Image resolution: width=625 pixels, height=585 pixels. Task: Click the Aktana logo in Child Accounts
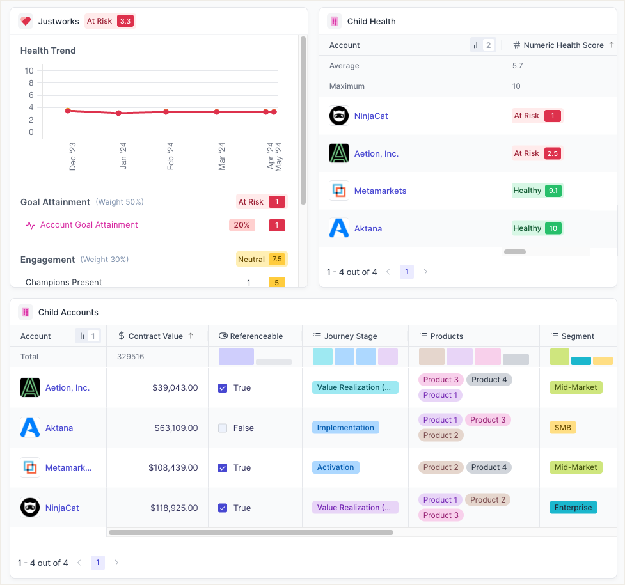[x=30, y=428]
